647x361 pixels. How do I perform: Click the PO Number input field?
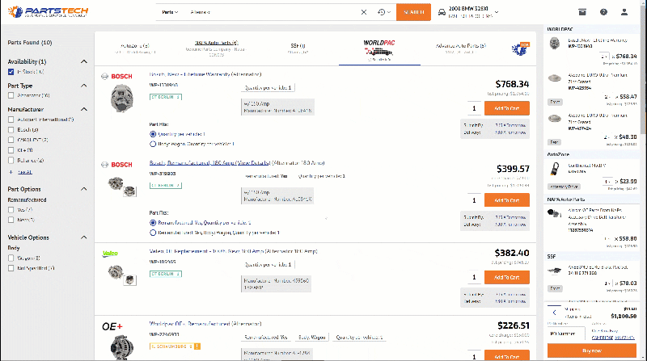click(x=566, y=334)
